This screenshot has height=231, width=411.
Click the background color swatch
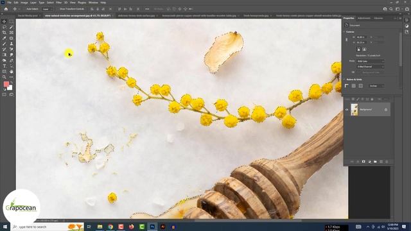click(x=10, y=88)
